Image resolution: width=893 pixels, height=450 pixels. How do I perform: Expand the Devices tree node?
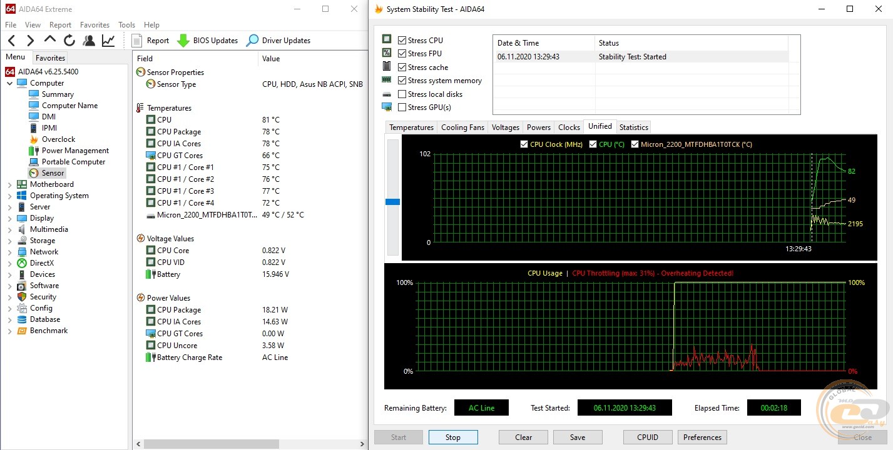pyautogui.click(x=9, y=274)
